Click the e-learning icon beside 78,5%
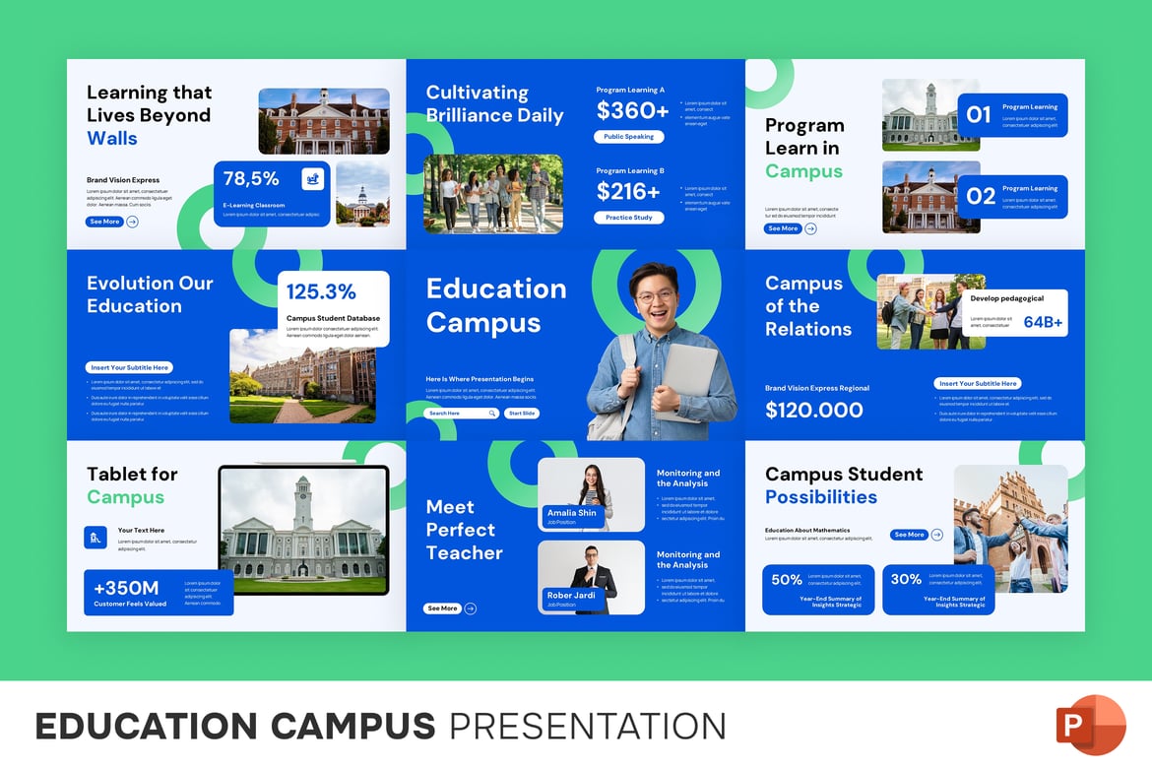The width and height of the screenshot is (1152, 768). click(x=312, y=178)
